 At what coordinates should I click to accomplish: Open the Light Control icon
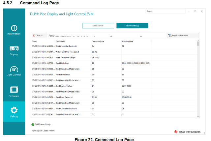click(14, 69)
